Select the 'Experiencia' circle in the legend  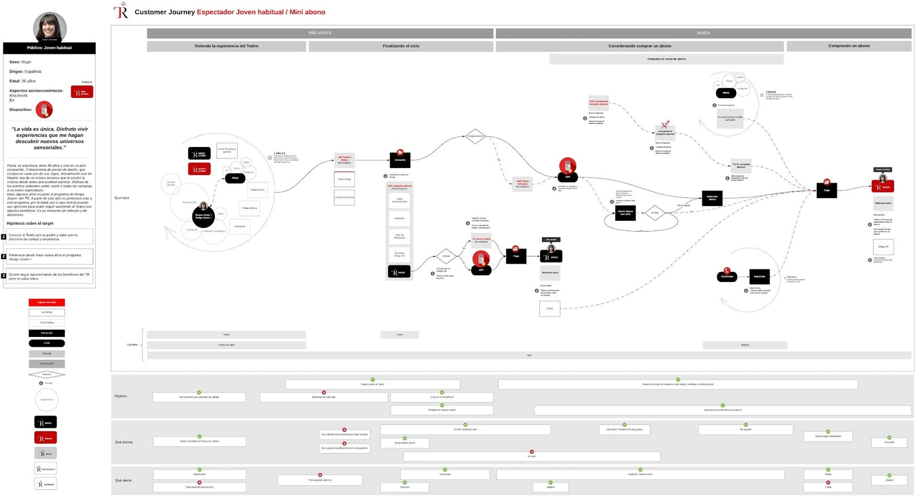pyautogui.click(x=47, y=399)
